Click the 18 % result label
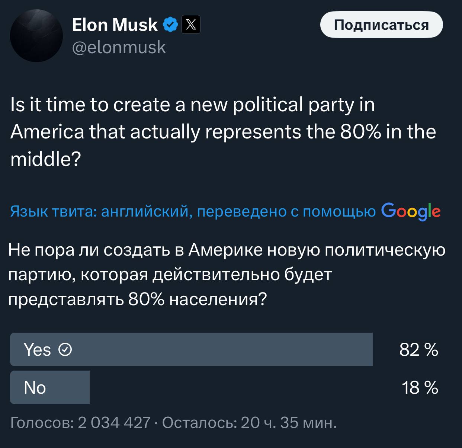Viewport: 462px width, 448px height. tap(420, 388)
